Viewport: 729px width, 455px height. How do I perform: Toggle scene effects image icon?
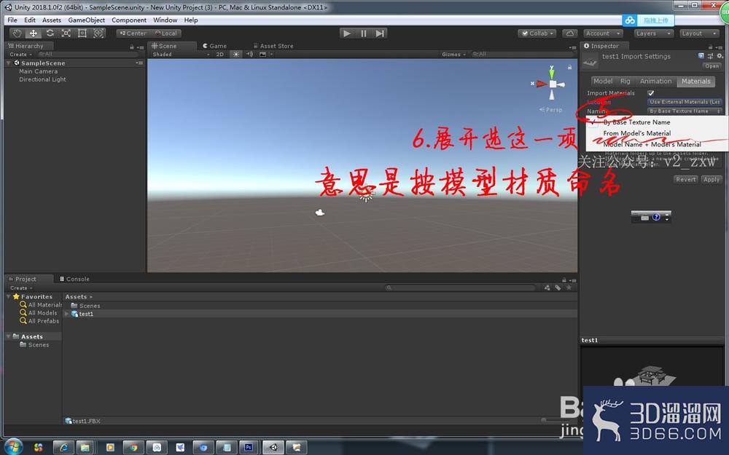click(262, 55)
